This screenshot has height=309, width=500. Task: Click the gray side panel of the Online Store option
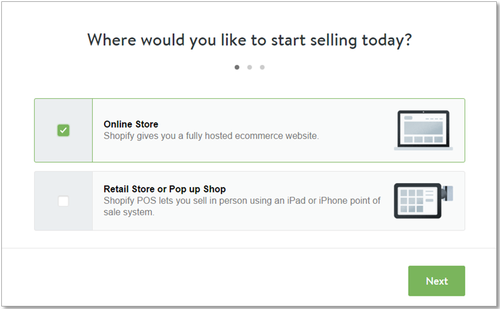point(64,130)
